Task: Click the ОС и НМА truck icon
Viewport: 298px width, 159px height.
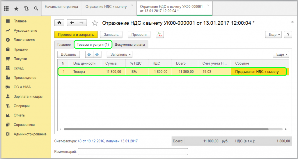Action: click(8, 87)
